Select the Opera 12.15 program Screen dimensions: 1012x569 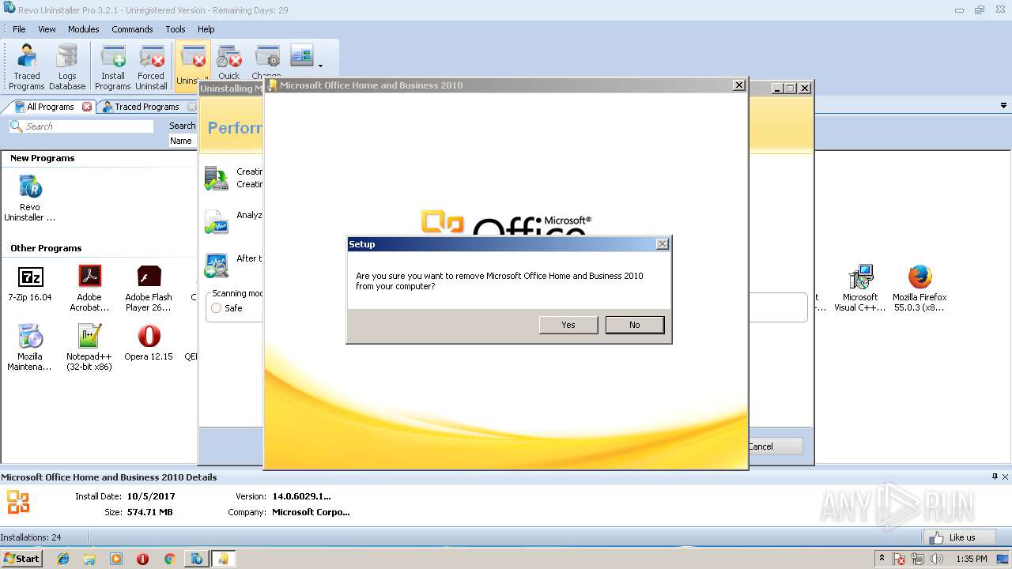pos(149,343)
